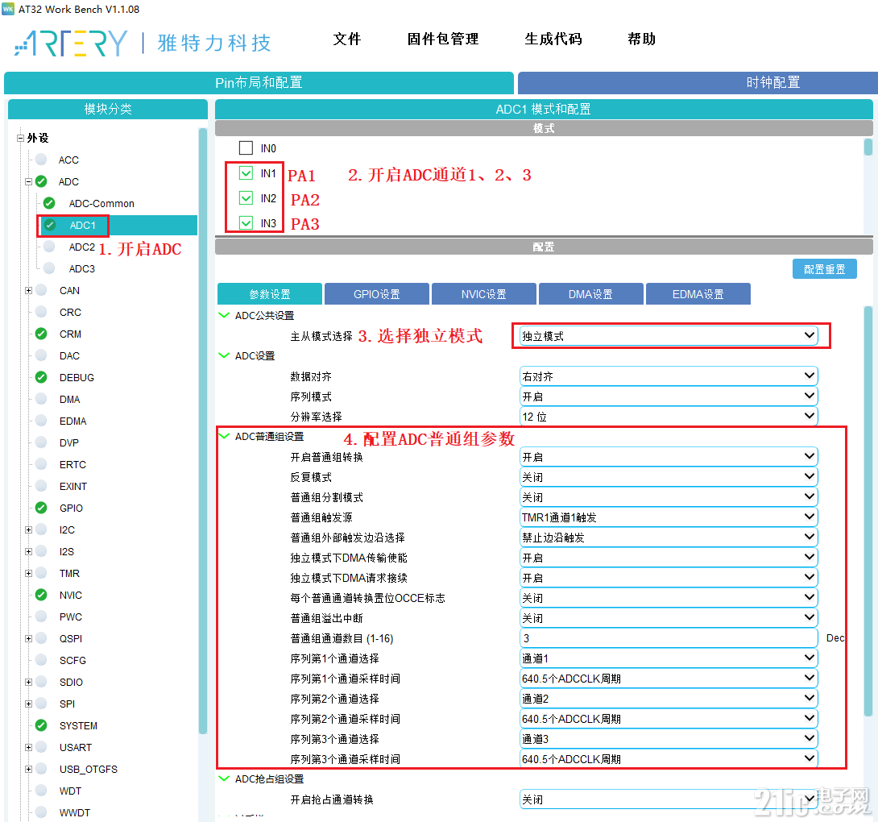The width and height of the screenshot is (878, 822).
Task: Switch to the EDMA设置 tab
Action: point(698,294)
